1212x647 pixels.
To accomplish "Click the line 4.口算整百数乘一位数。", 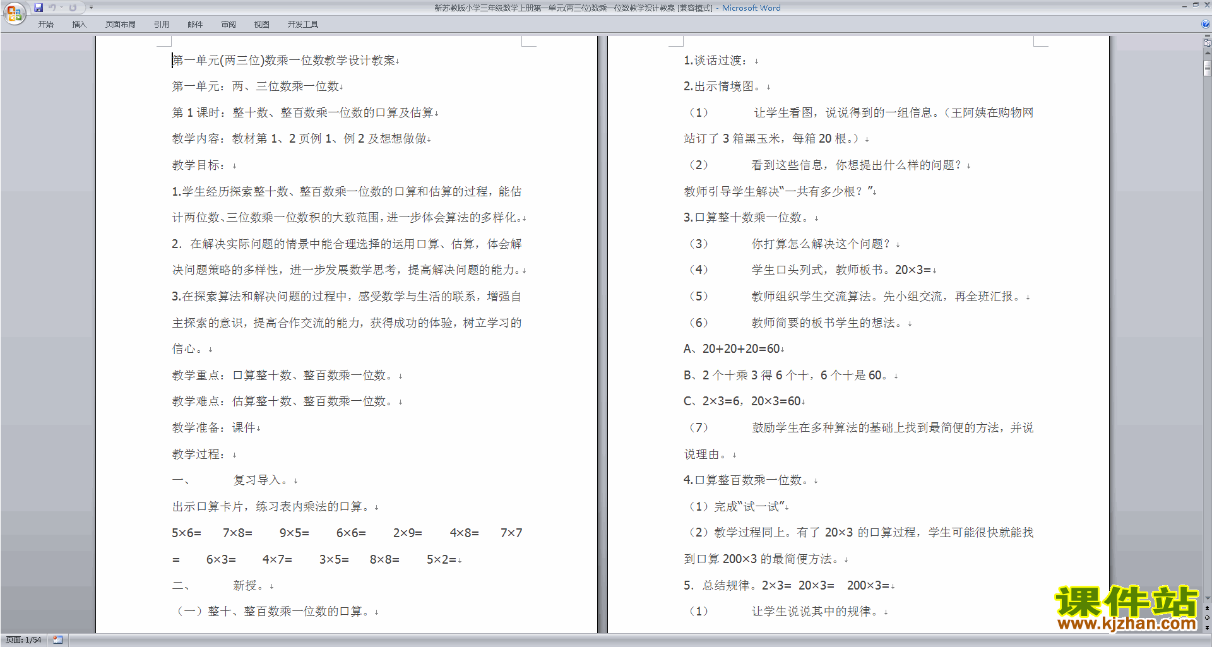I will (747, 480).
